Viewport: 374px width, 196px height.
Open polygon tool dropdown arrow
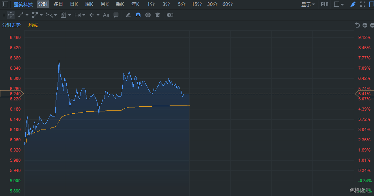tap(41, 15)
